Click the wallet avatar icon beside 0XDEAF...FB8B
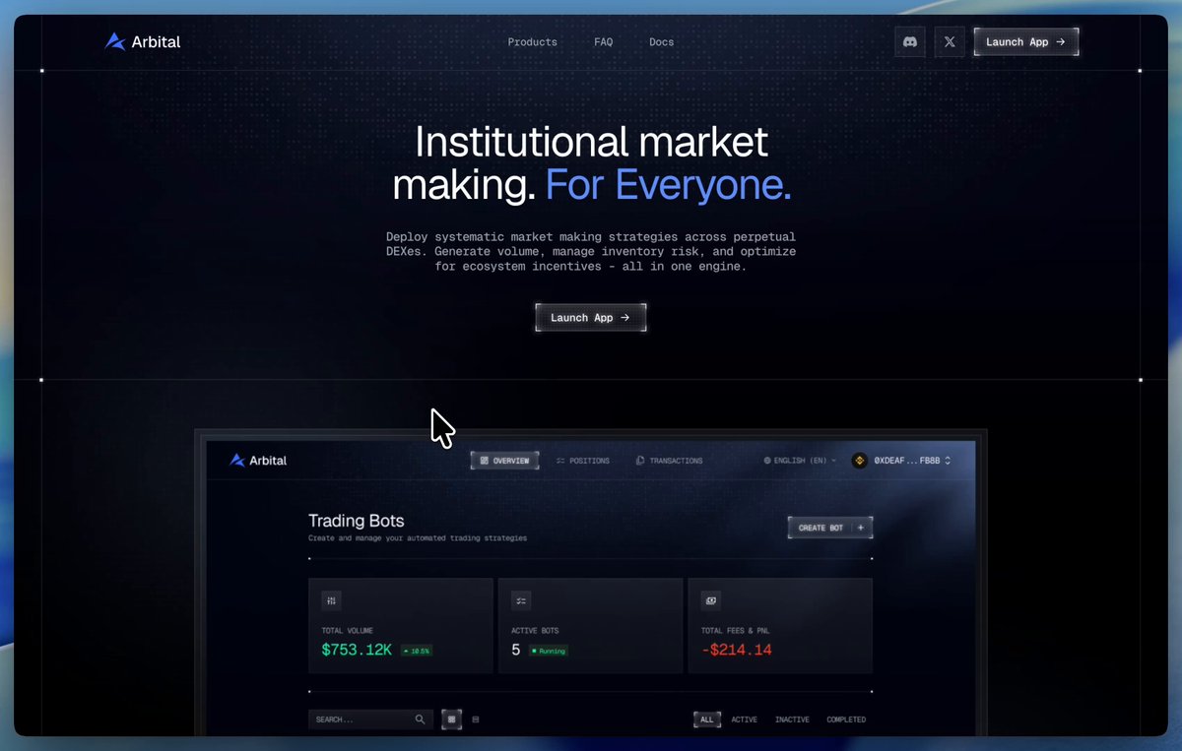 [860, 460]
